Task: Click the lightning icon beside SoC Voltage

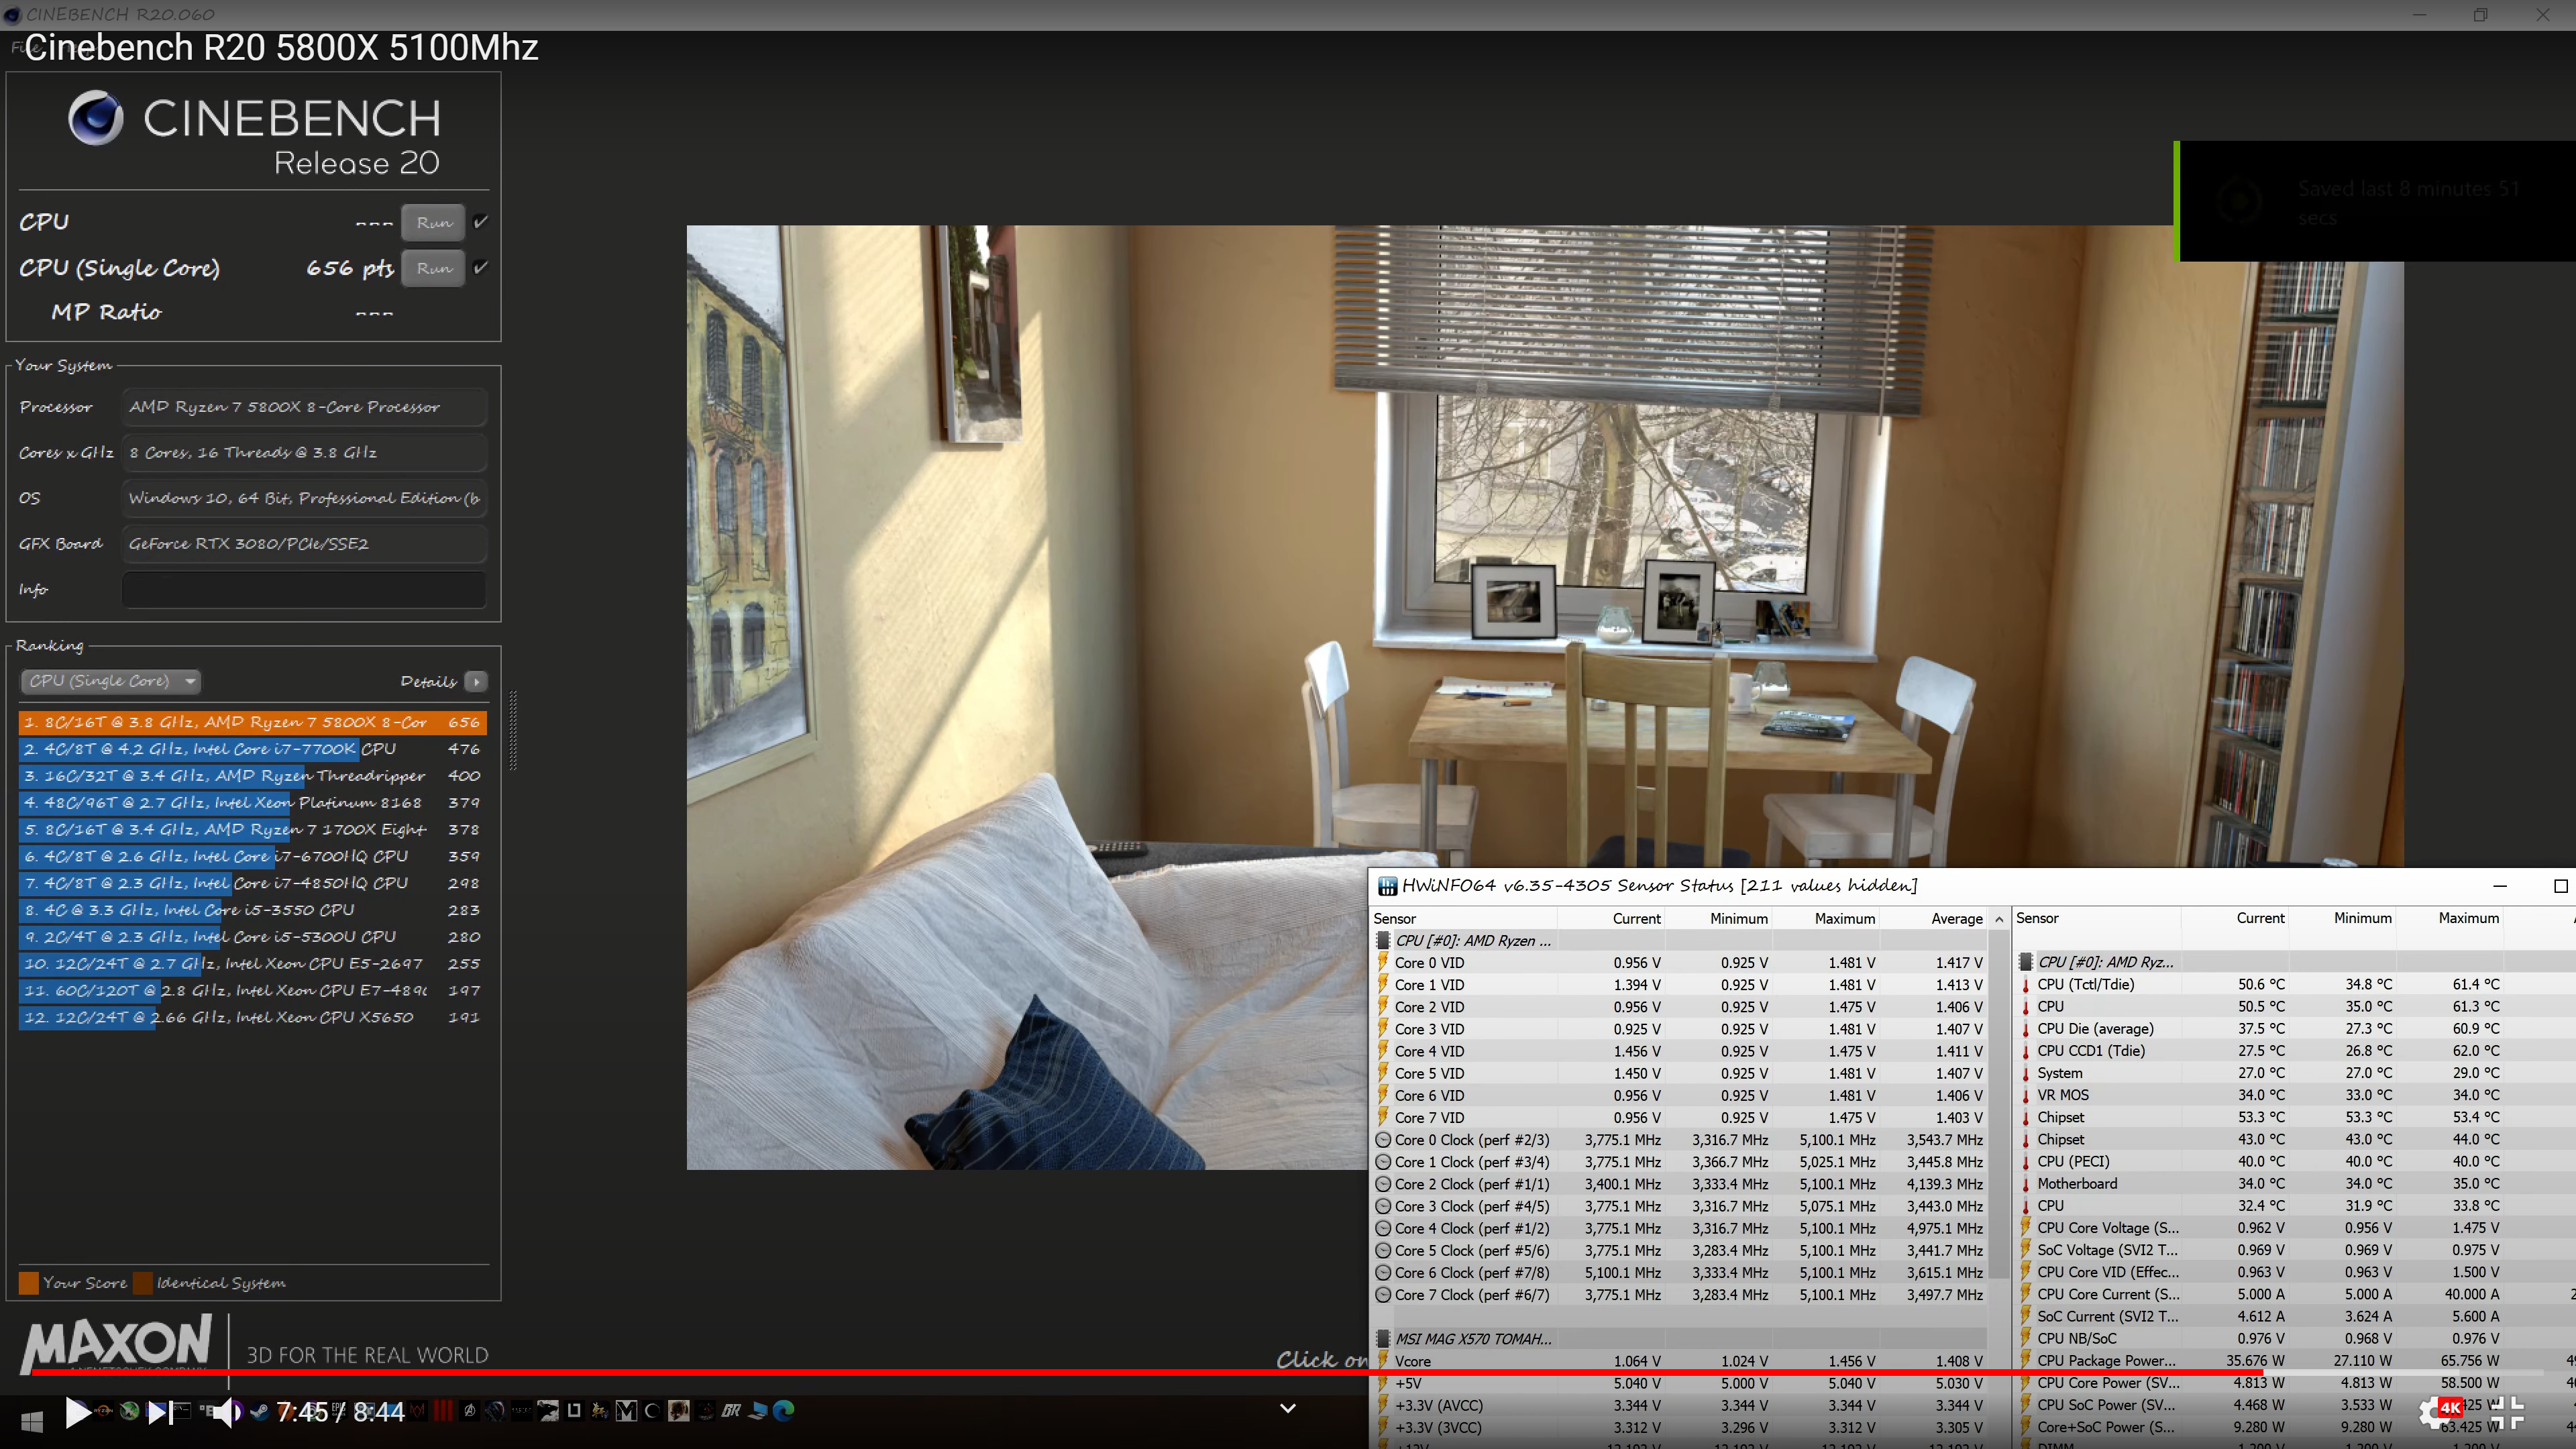Action: pyautogui.click(x=2026, y=1250)
